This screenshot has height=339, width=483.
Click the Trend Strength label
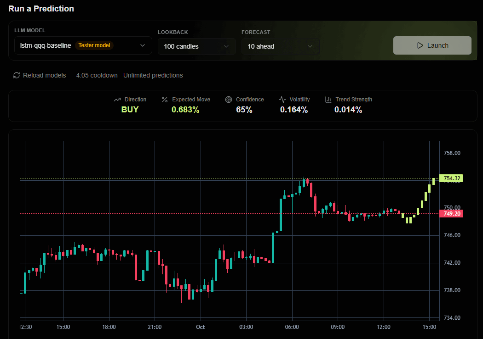pyautogui.click(x=354, y=100)
